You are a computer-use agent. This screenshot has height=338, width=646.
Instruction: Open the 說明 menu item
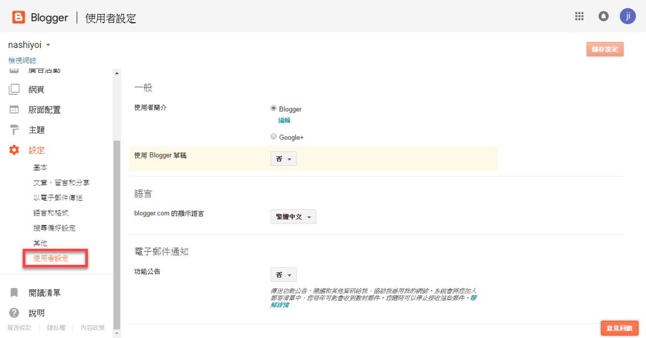click(x=37, y=313)
